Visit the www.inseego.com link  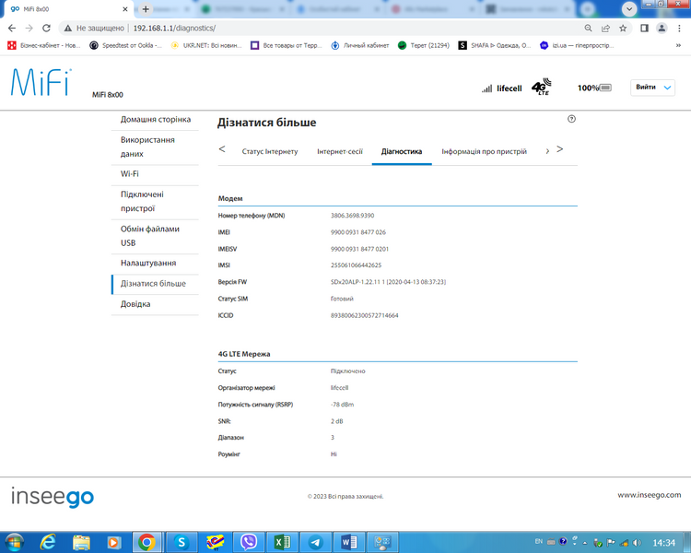(650, 495)
